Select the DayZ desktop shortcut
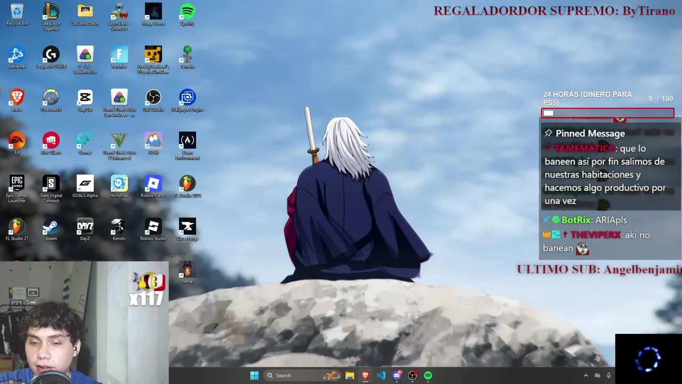Screen dimensions: 682x384 [85, 229]
